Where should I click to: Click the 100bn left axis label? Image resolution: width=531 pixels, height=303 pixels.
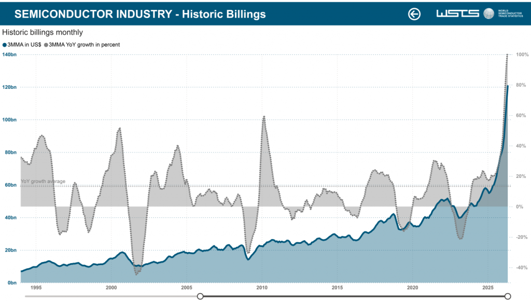[9, 120]
